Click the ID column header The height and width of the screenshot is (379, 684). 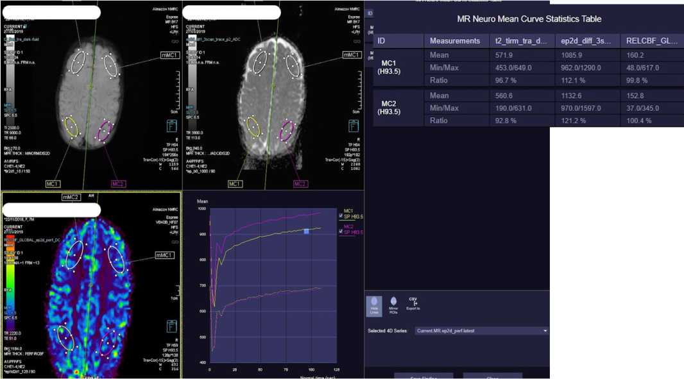coord(398,41)
